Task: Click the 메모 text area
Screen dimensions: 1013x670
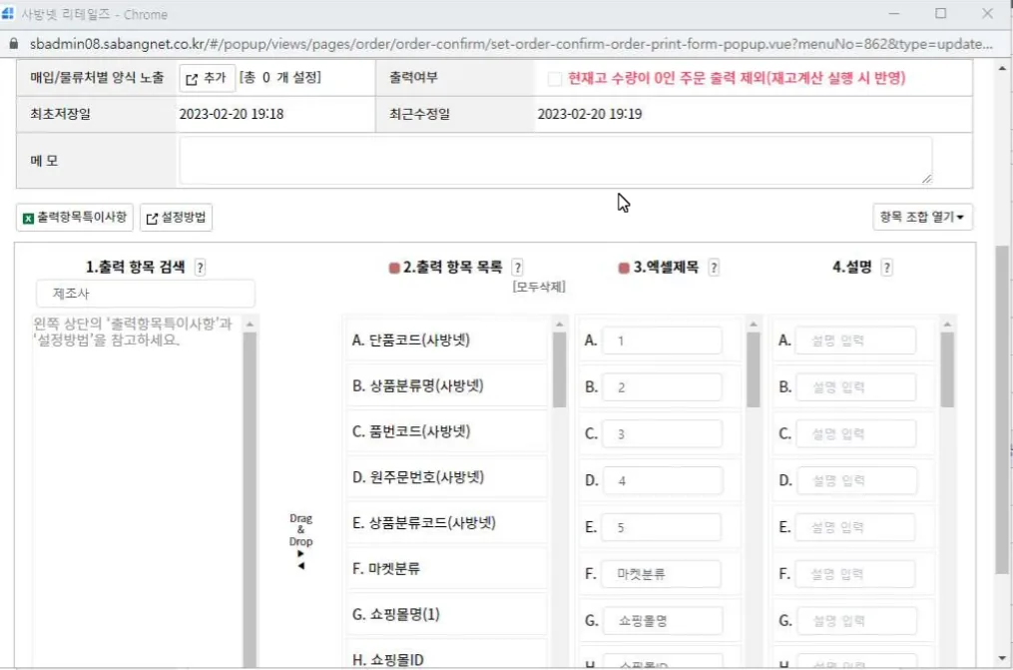Action: point(556,160)
